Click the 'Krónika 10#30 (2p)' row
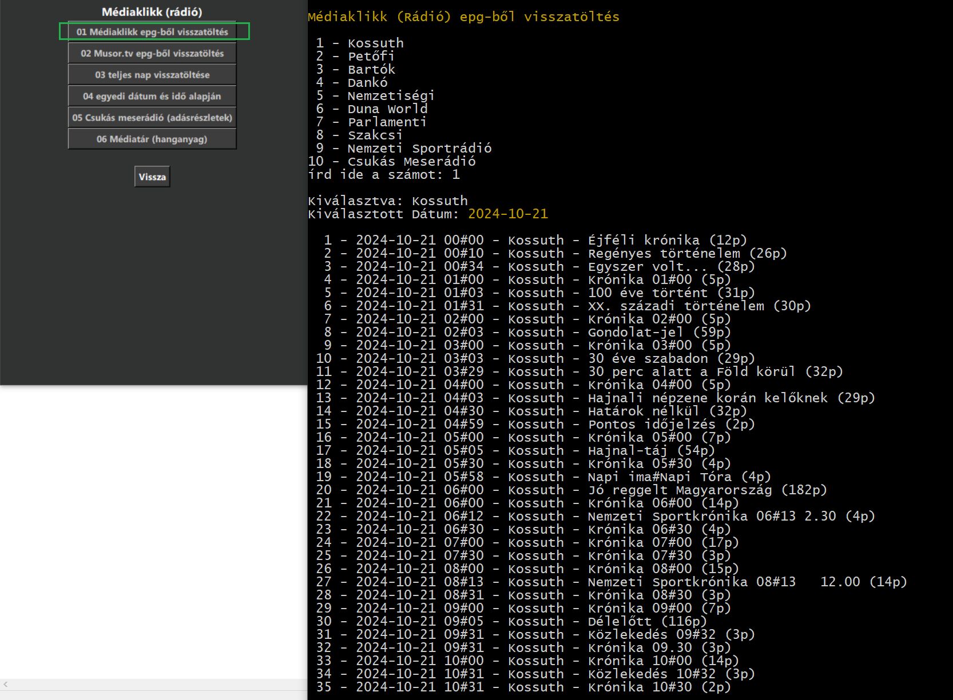 point(523,687)
